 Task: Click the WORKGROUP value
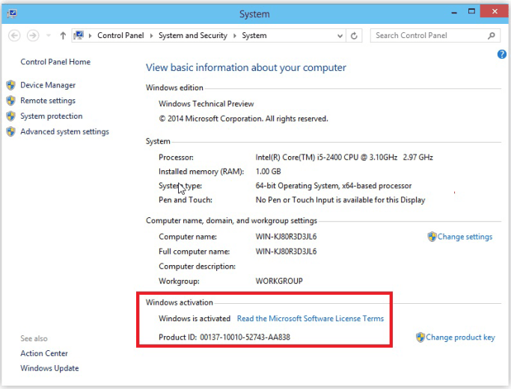coord(279,281)
